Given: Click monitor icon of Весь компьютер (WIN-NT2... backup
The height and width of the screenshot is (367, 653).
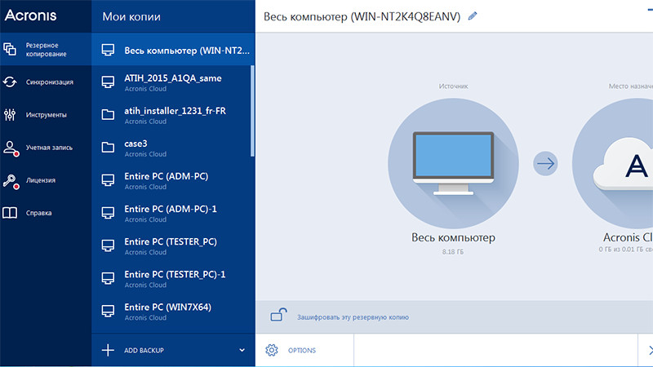Looking at the screenshot, I should pos(108,50).
